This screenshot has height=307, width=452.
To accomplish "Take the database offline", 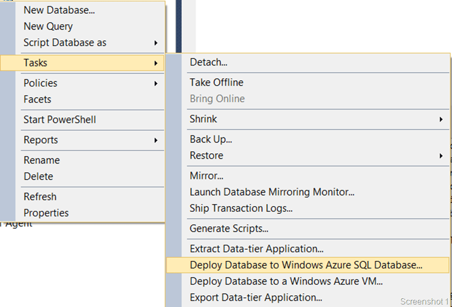I will tap(216, 82).
